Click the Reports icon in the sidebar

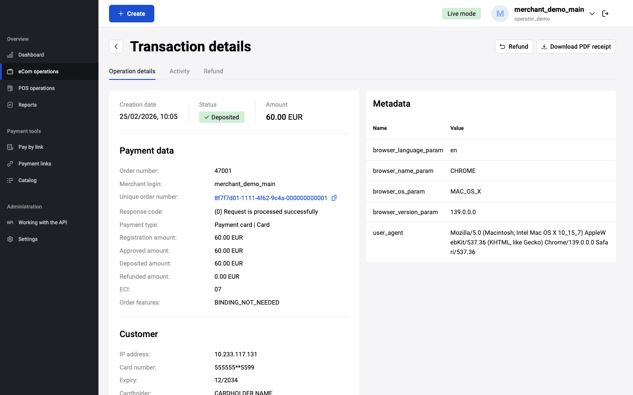[10, 105]
